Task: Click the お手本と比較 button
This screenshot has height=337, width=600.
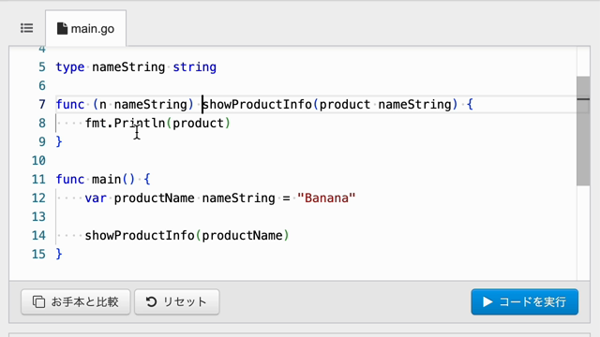Action: point(76,301)
